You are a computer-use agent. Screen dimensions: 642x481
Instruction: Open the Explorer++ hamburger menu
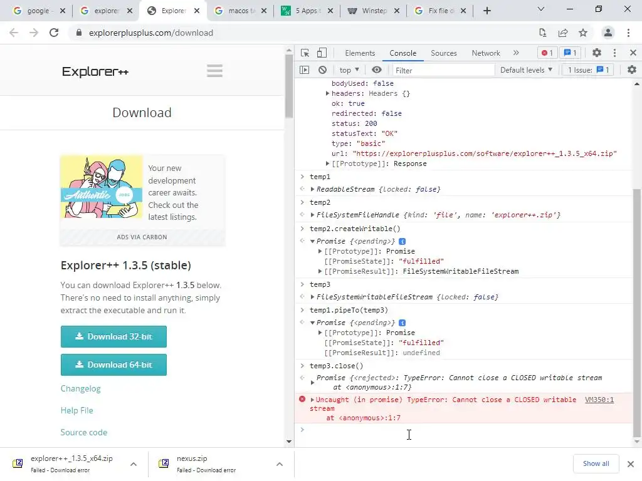[x=214, y=71]
